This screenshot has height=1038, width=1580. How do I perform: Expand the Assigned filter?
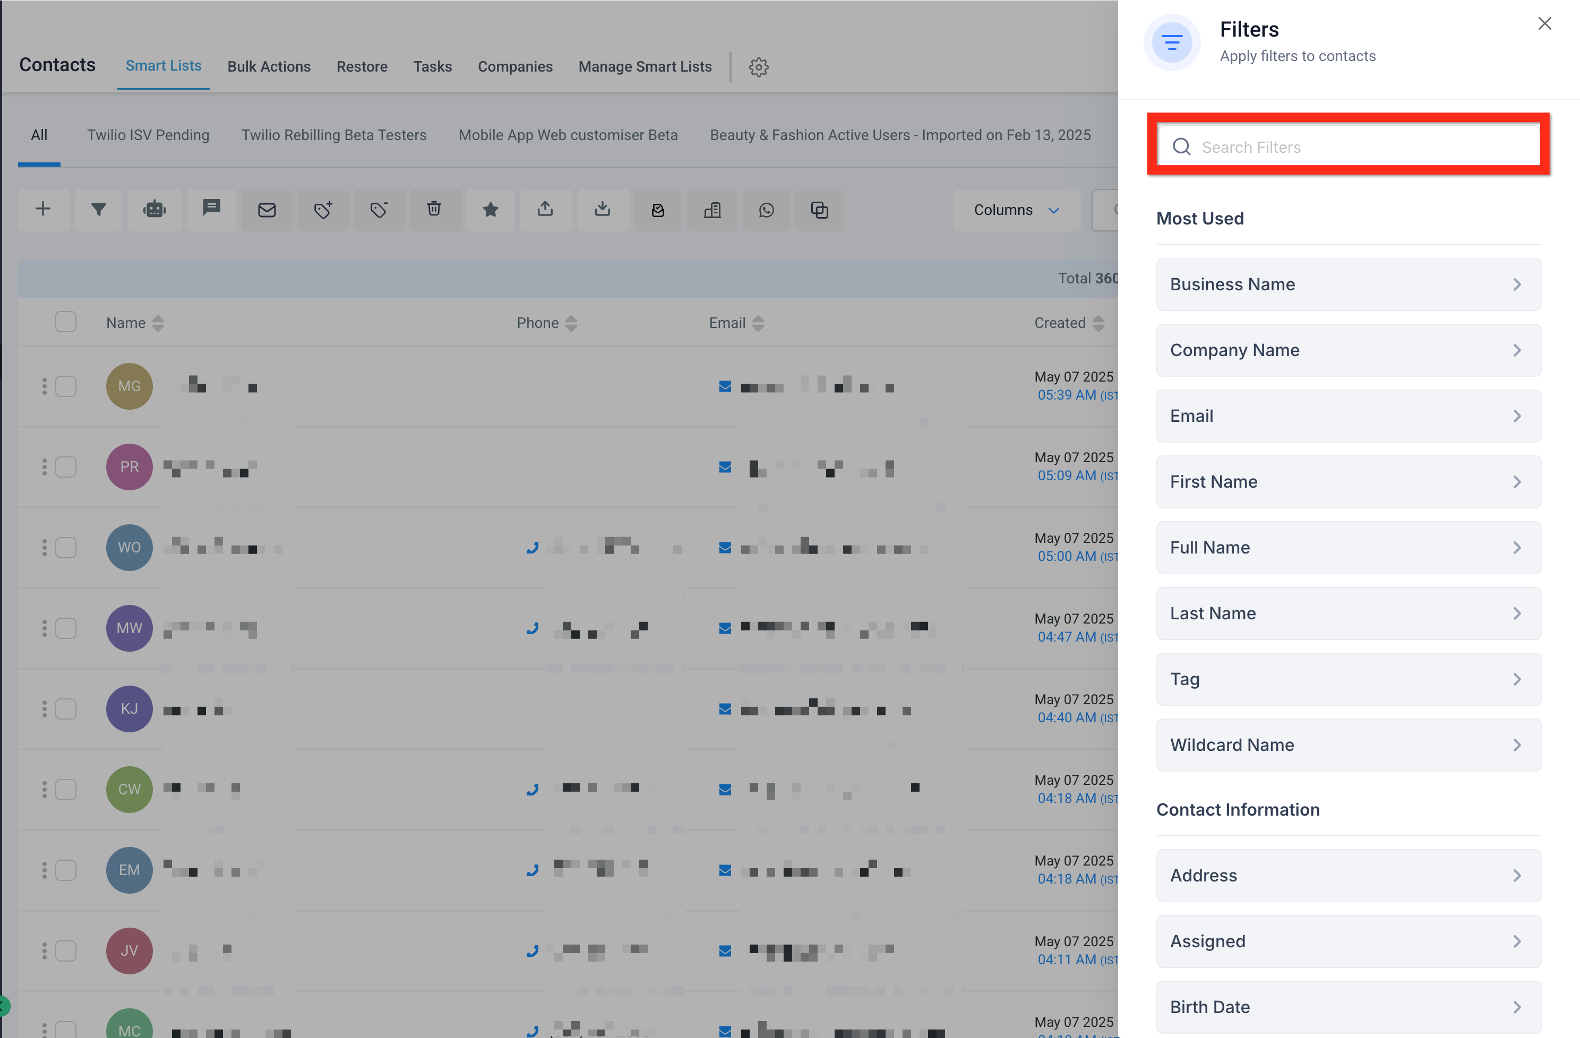tap(1349, 942)
